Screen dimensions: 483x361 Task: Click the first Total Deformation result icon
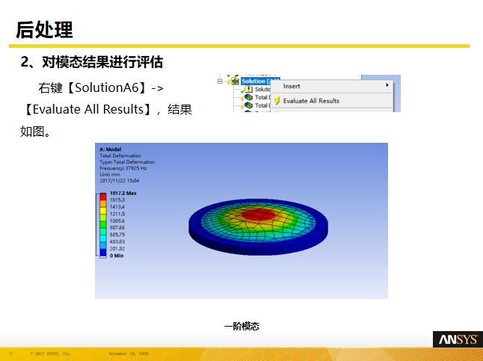[x=249, y=97]
